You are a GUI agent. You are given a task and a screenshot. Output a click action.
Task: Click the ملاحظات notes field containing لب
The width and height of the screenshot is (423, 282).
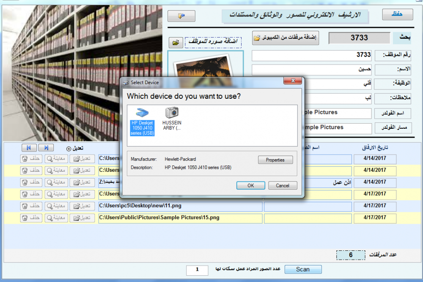point(338,98)
